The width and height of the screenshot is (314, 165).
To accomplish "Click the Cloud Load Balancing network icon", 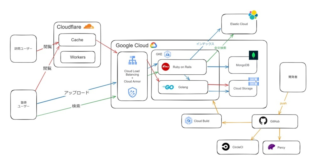I will tap(132, 60).
